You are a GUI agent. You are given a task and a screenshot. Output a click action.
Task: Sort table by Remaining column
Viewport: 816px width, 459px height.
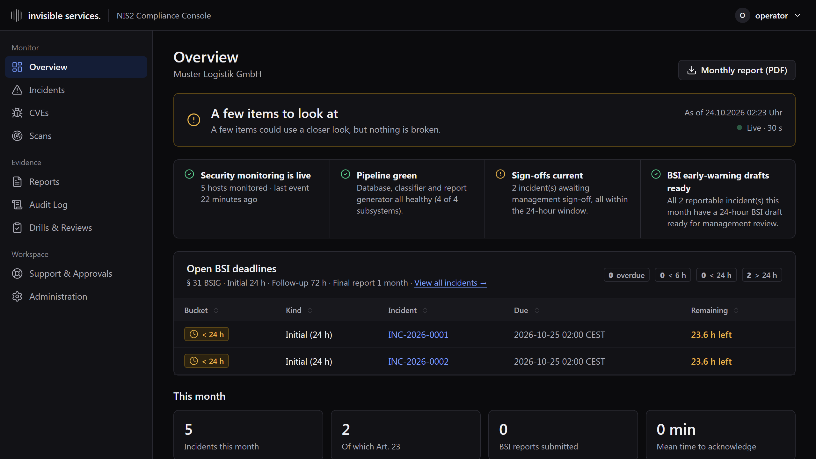click(x=715, y=310)
